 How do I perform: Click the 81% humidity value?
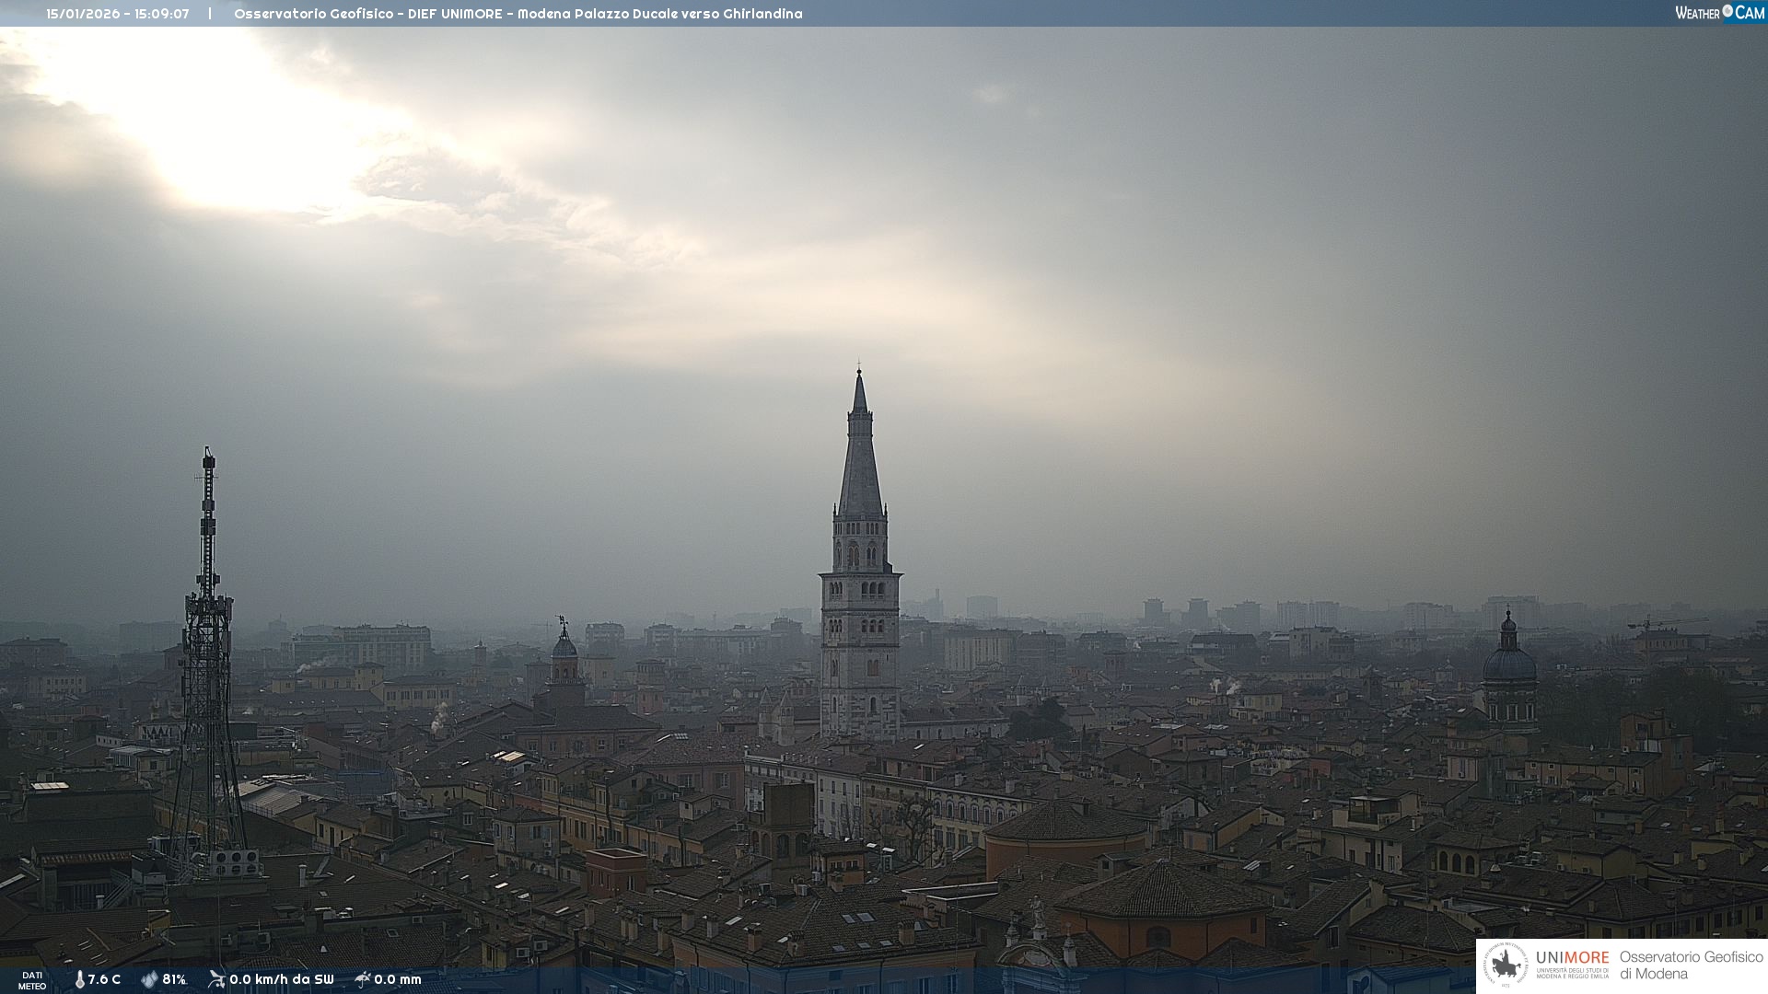point(174,979)
